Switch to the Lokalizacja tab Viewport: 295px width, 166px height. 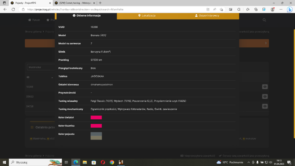coord(147,16)
